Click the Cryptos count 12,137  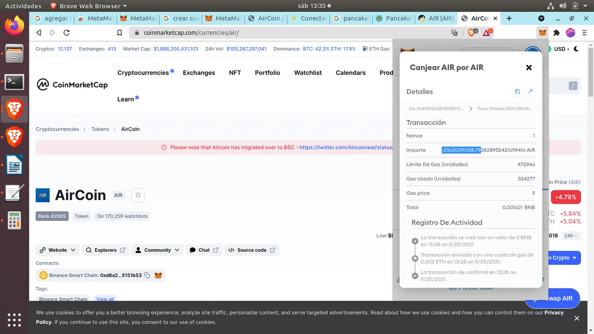click(65, 49)
